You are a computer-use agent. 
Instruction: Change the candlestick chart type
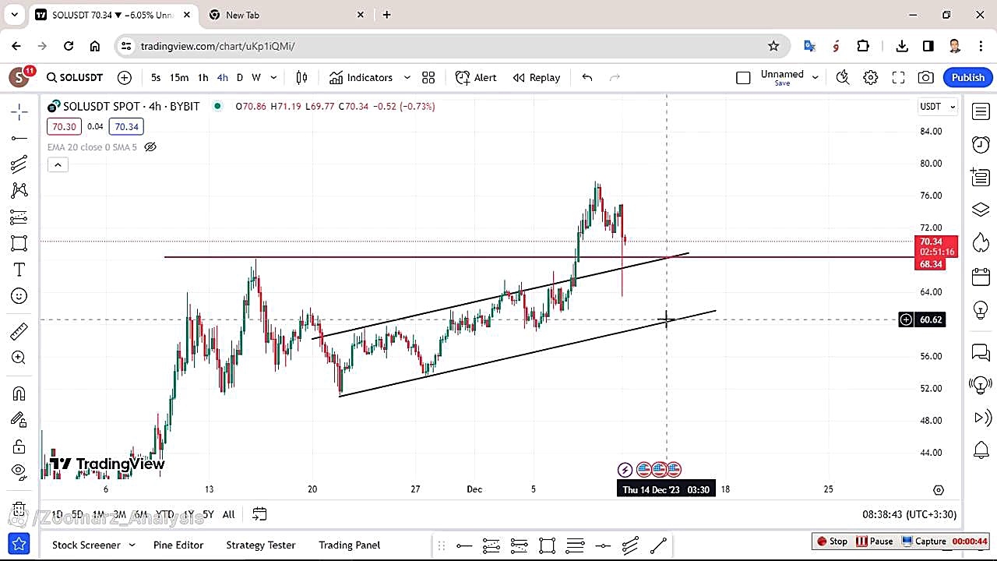pyautogui.click(x=302, y=77)
